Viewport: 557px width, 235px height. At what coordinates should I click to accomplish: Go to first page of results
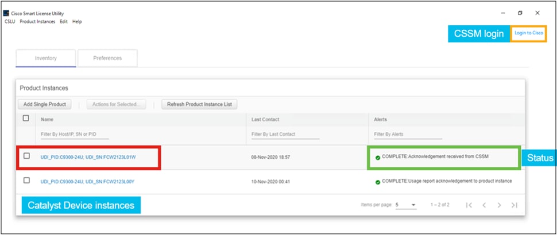pos(469,205)
